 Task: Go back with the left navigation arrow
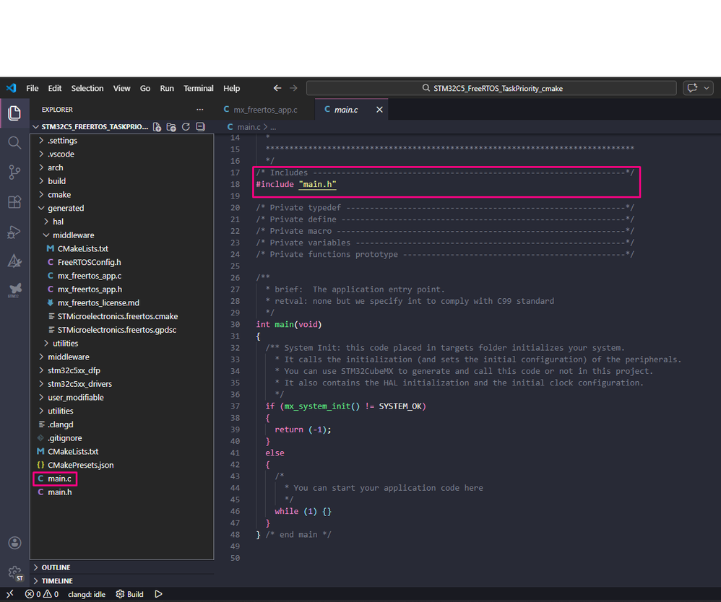[x=277, y=88]
